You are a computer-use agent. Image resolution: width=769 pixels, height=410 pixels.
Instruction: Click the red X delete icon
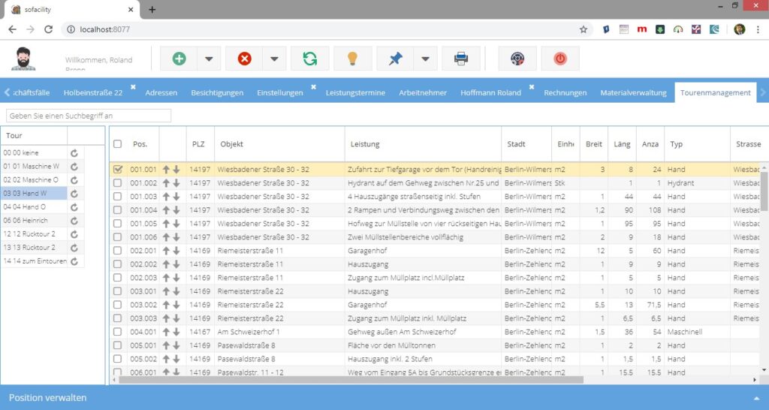pyautogui.click(x=244, y=59)
